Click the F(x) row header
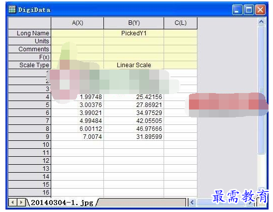 tap(30, 57)
